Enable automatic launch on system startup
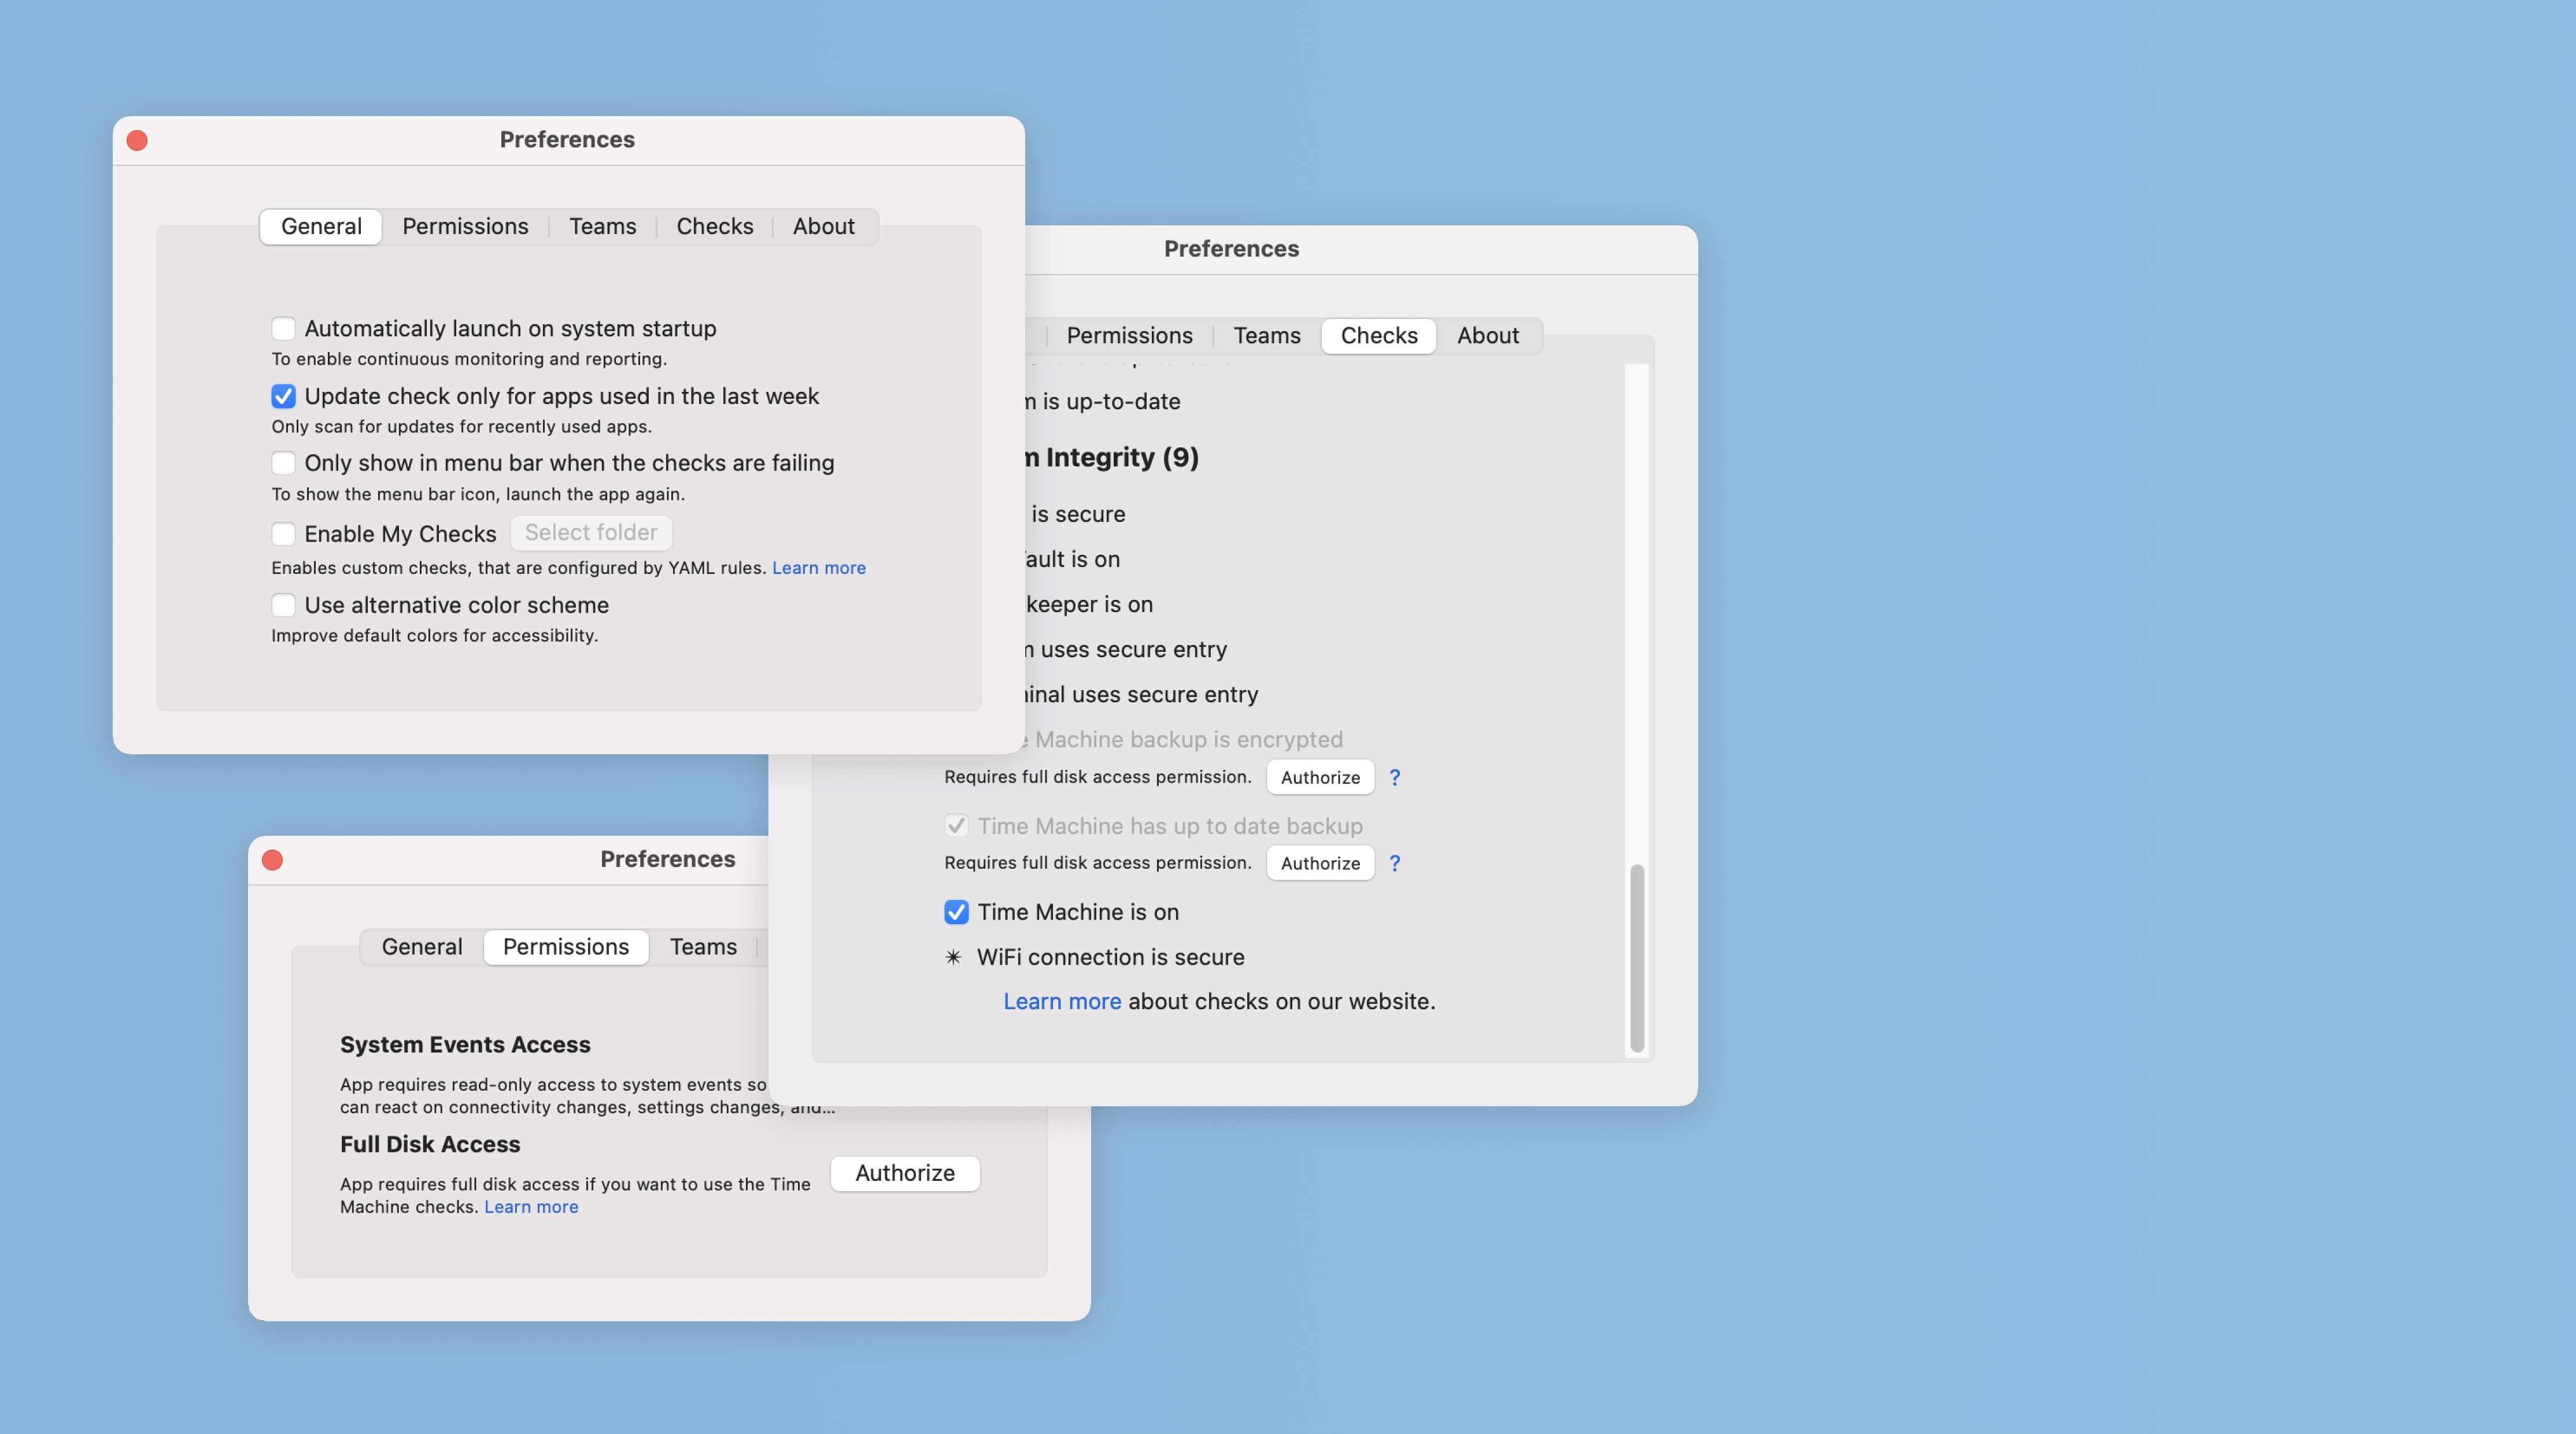This screenshot has height=1434, width=2576. point(283,328)
